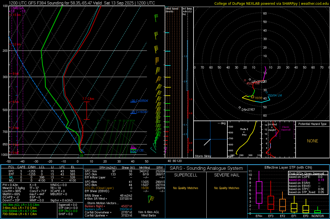Click the 700-500mb LR value
The height and width of the screenshot is (219, 330).
pos(20,214)
